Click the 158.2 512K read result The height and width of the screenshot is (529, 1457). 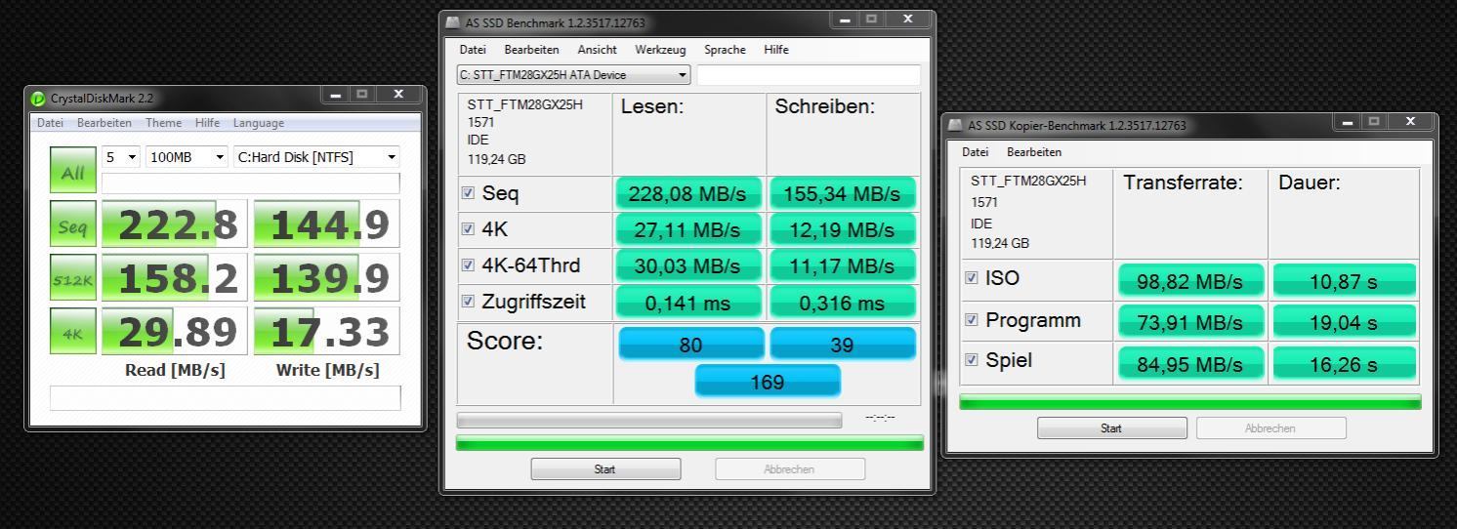[176, 278]
